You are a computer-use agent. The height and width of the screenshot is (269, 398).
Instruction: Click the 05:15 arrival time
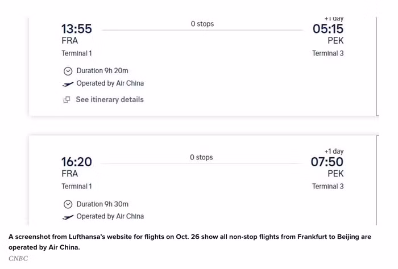tap(328, 29)
